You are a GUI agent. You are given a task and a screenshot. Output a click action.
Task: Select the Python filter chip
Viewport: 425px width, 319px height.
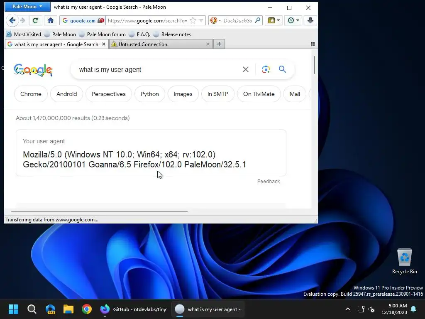[149, 94]
